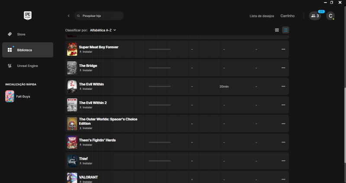This screenshot has height=183, width=346.
Task: Click INICIALIZAÇÃO RÁPIDA heading
Action: (21, 84)
